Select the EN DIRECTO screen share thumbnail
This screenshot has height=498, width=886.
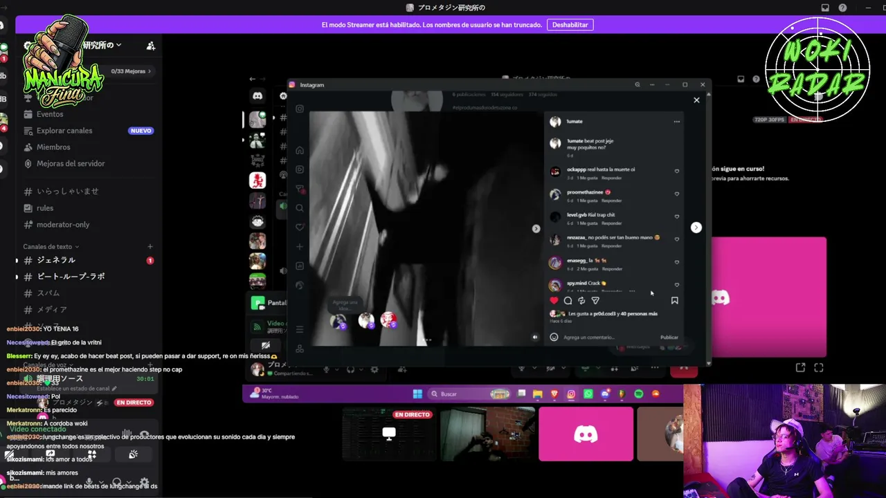(388, 434)
